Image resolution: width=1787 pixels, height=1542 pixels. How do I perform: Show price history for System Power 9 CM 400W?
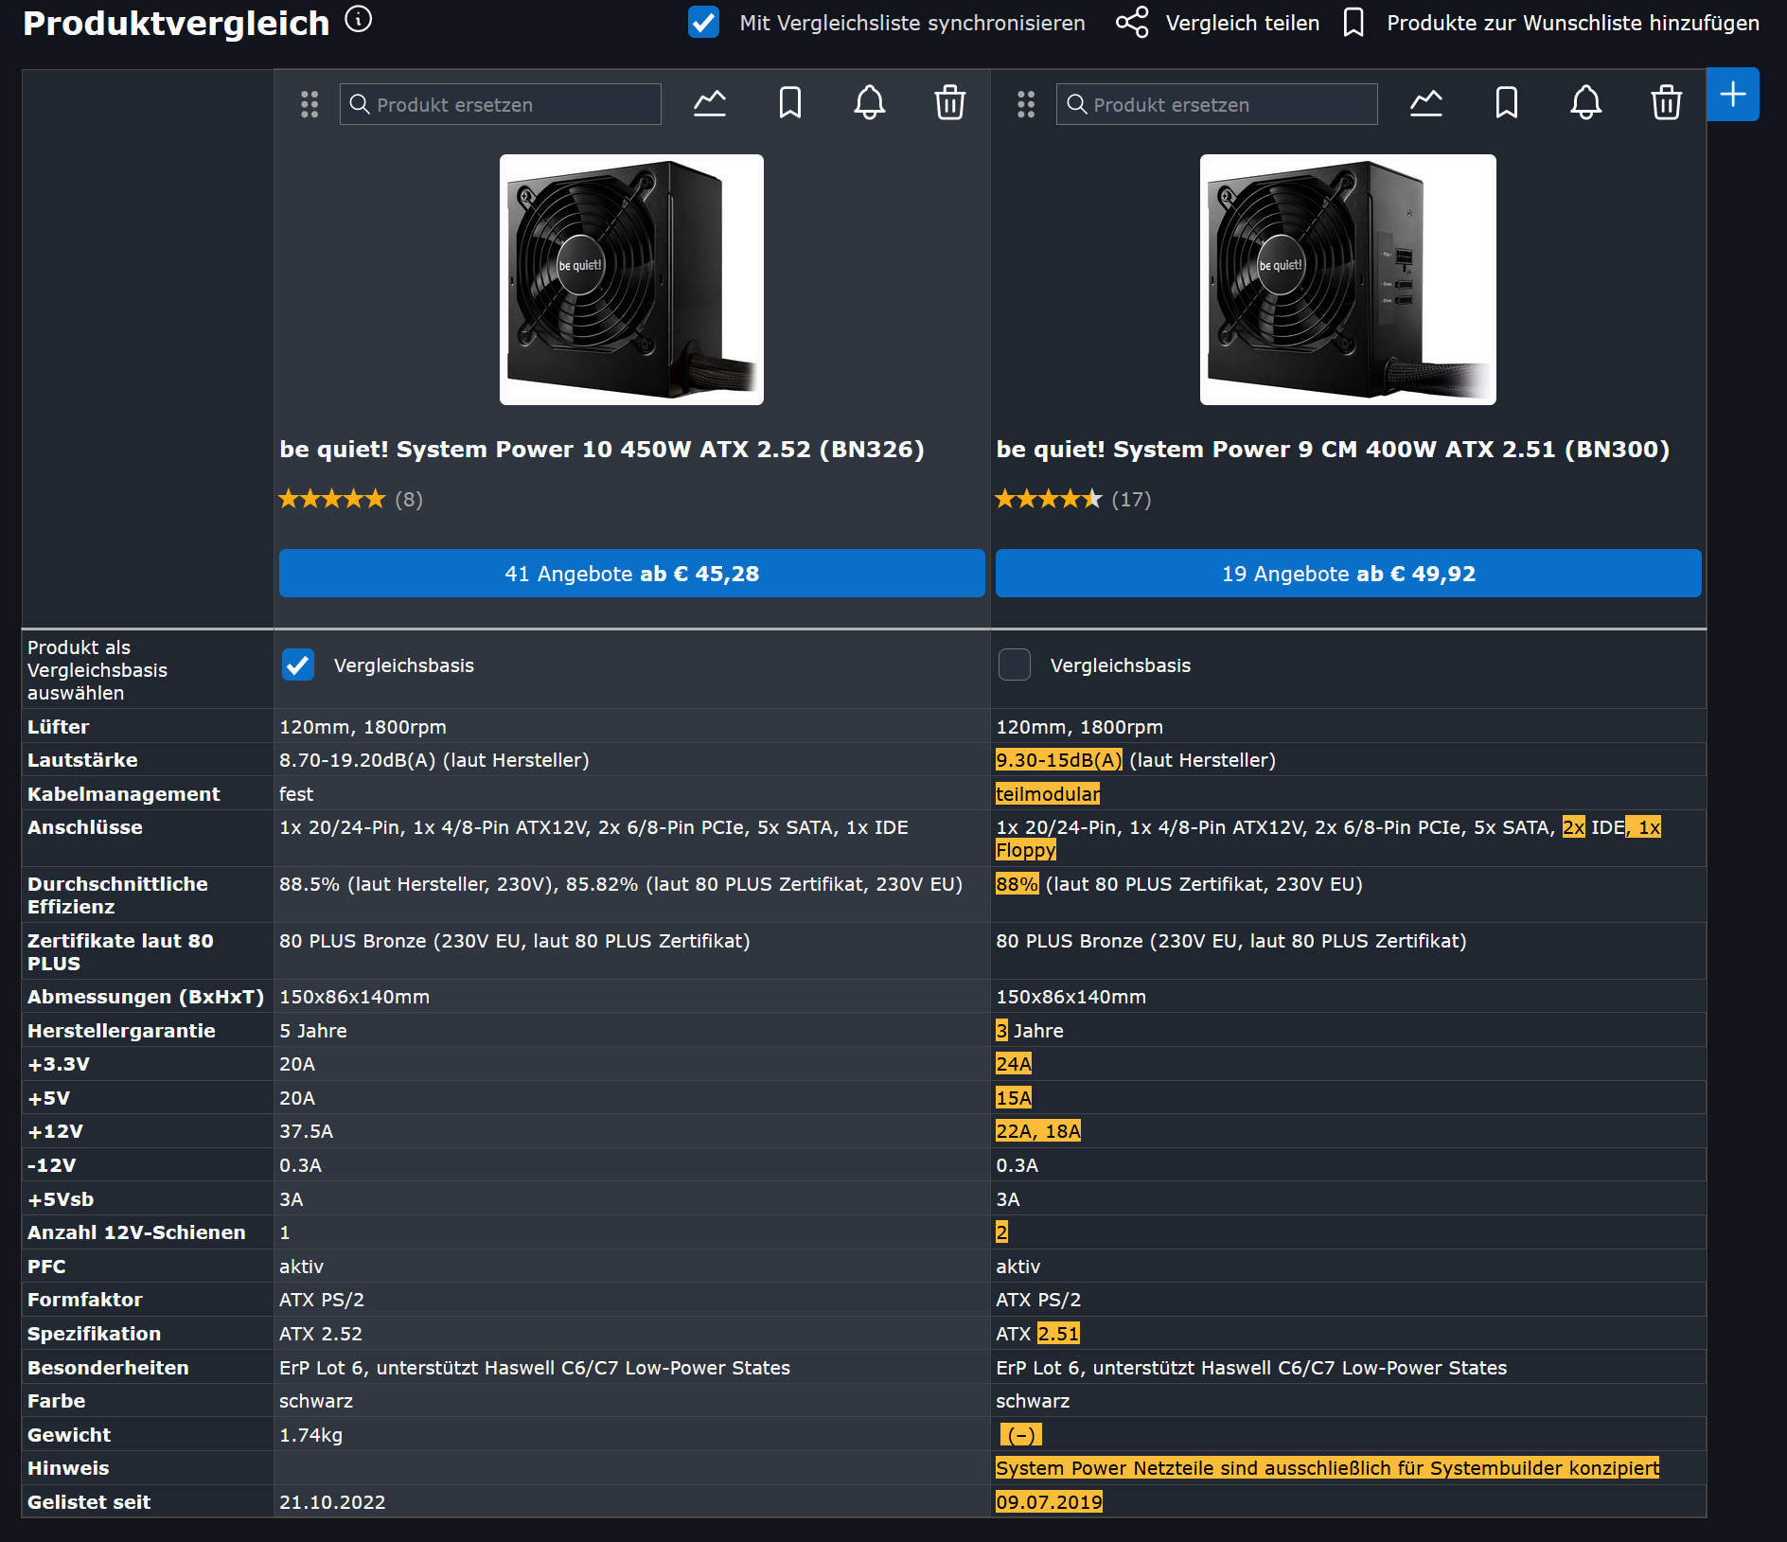click(x=1426, y=103)
